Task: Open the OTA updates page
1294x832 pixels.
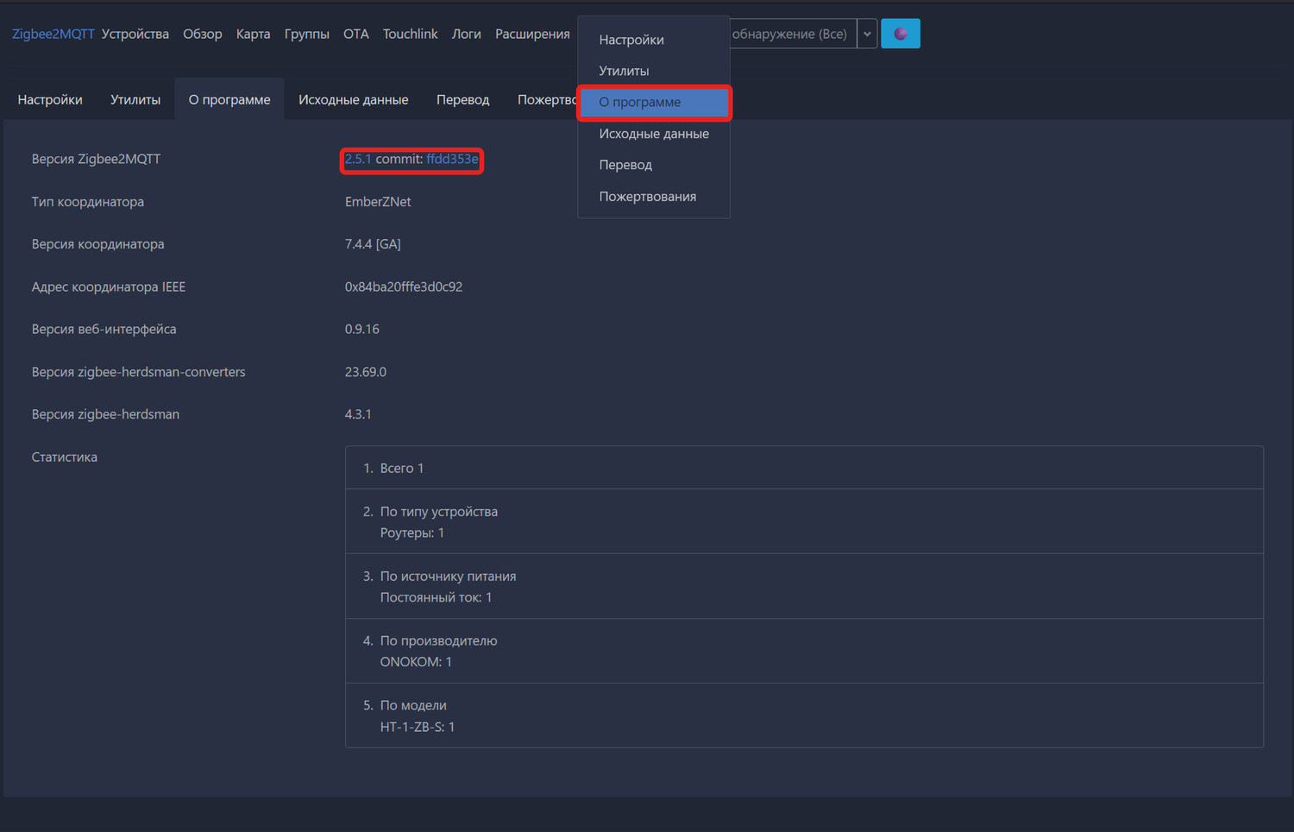Action: (355, 34)
